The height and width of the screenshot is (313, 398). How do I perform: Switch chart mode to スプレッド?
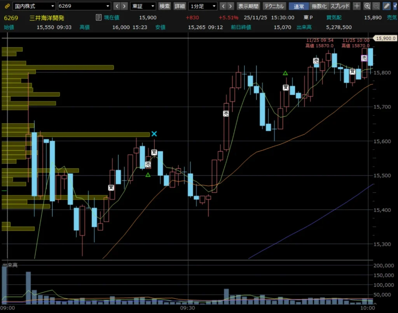tap(340, 6)
